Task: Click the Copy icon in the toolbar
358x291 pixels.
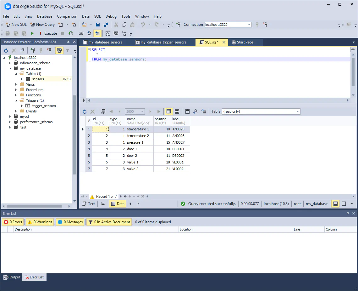Action: [x=124, y=25]
